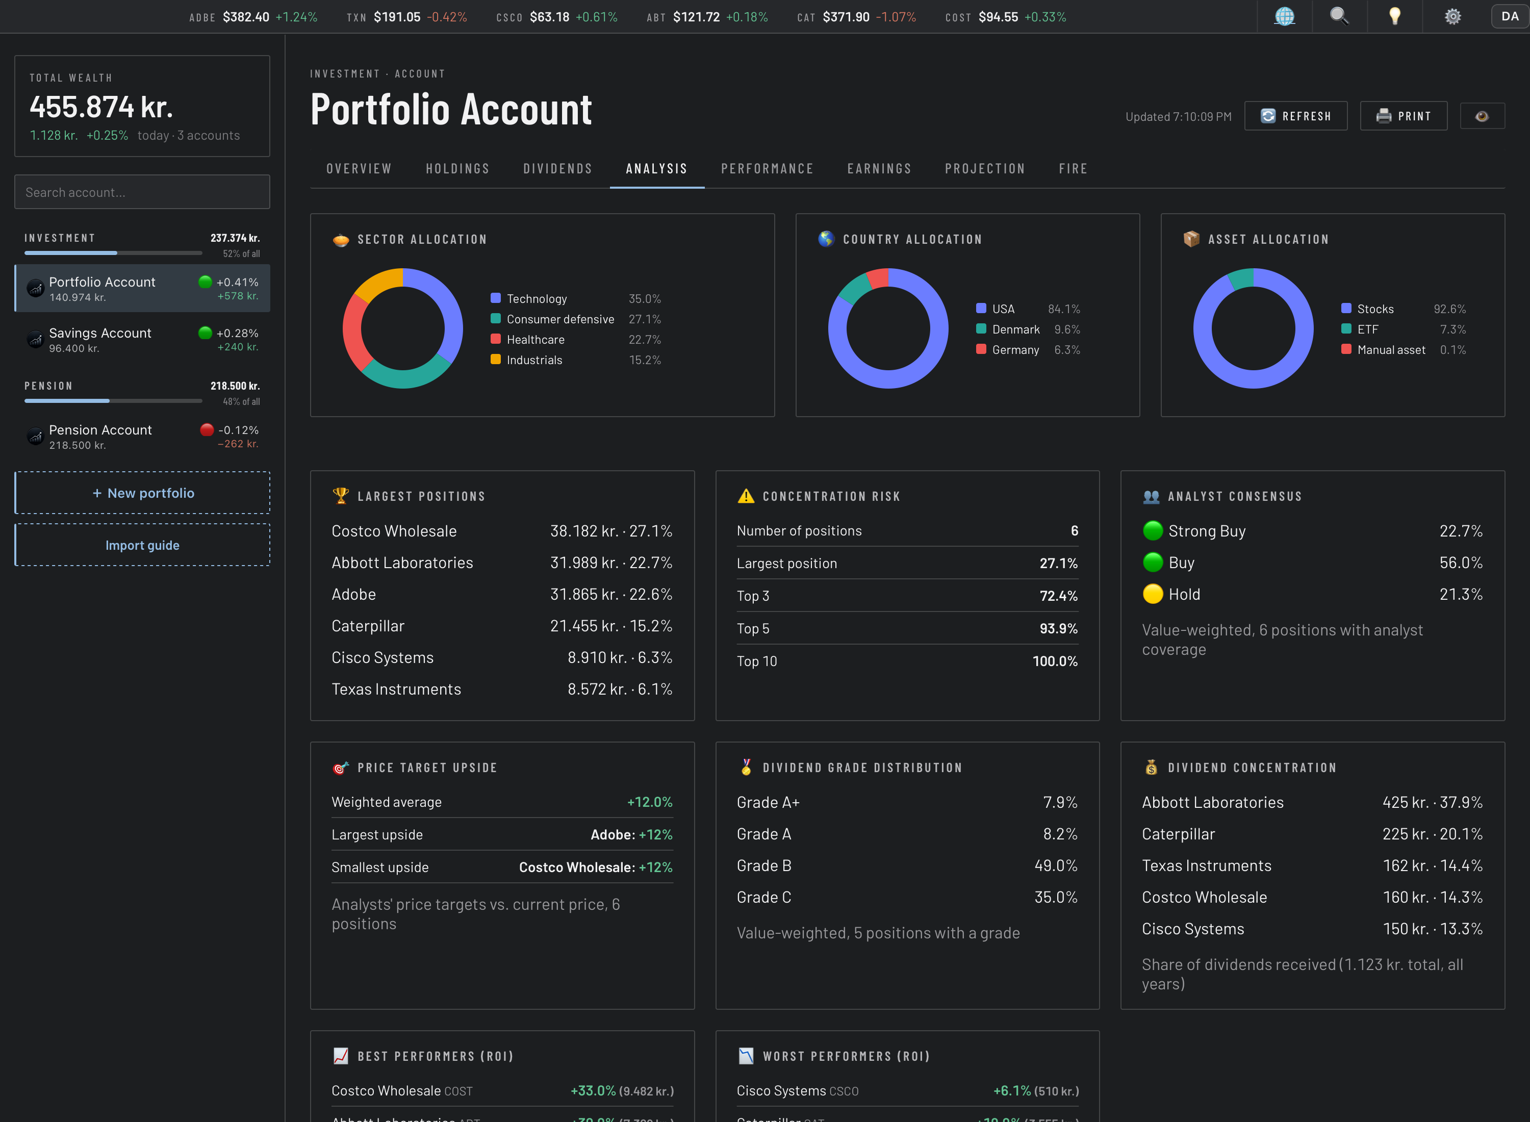Click the Analyst Consensus people icon

click(1151, 496)
